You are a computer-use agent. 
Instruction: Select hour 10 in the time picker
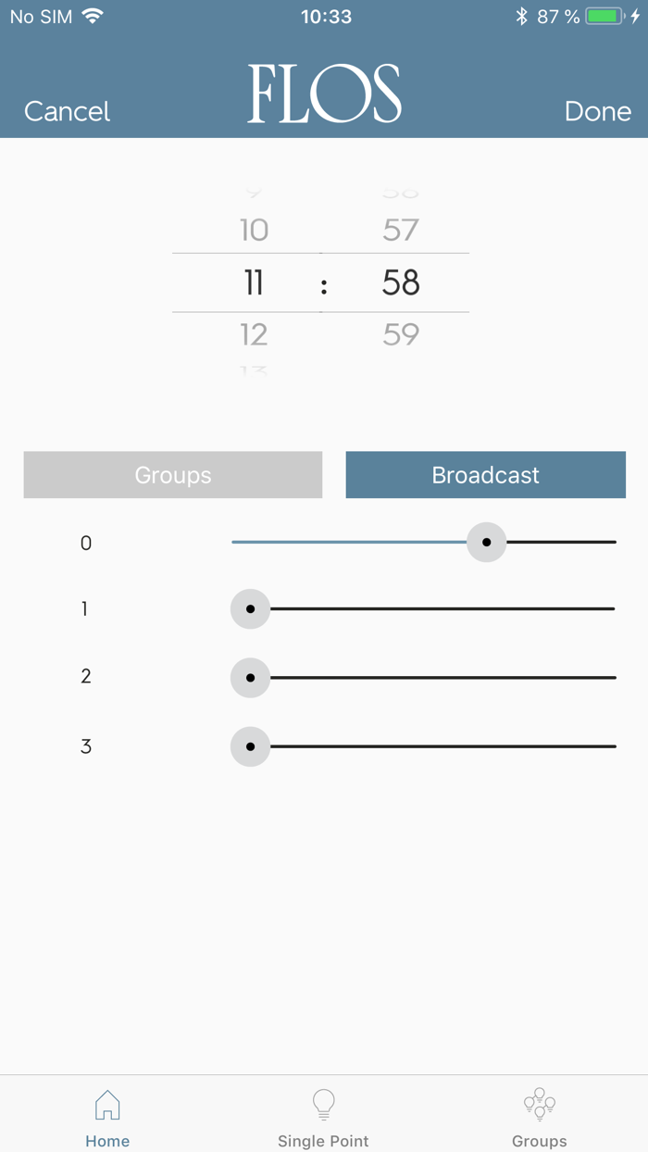(x=254, y=230)
